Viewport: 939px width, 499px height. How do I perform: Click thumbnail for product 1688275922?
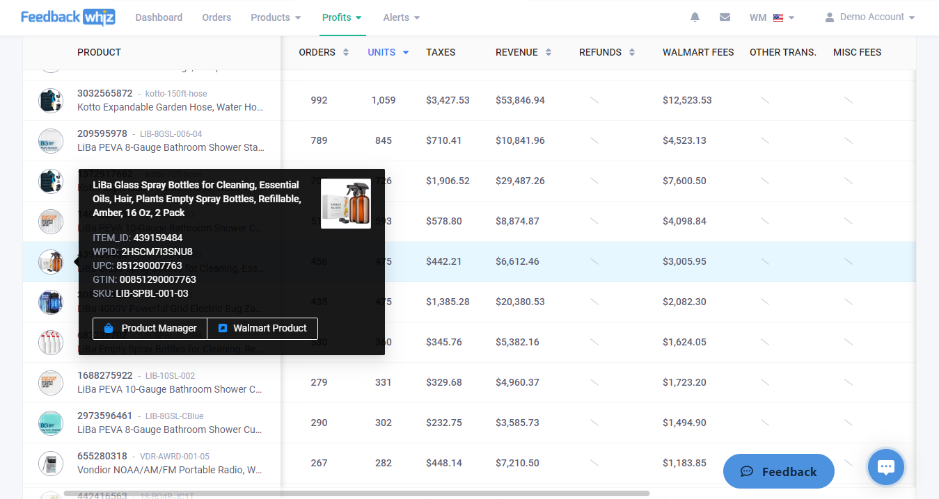tap(51, 382)
